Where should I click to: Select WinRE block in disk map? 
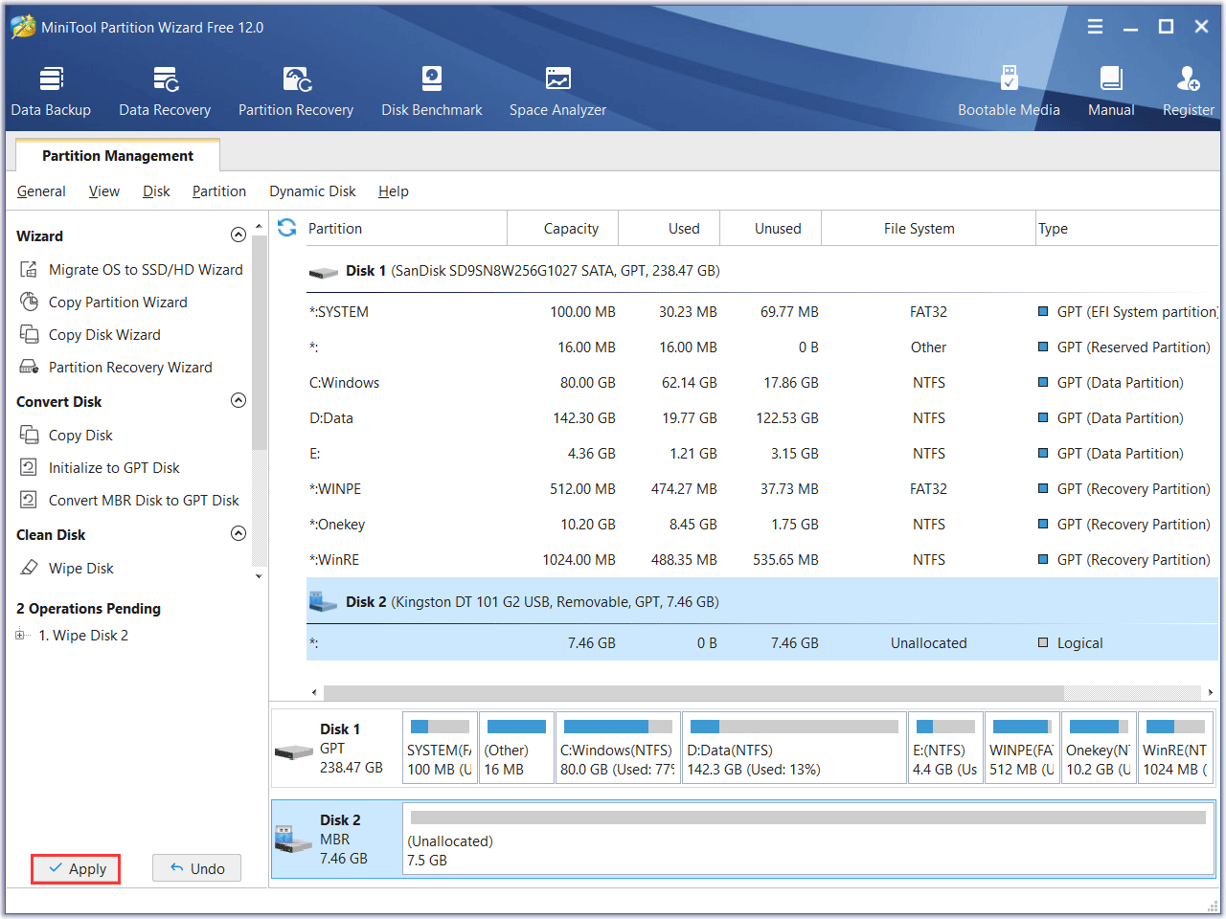click(1175, 748)
